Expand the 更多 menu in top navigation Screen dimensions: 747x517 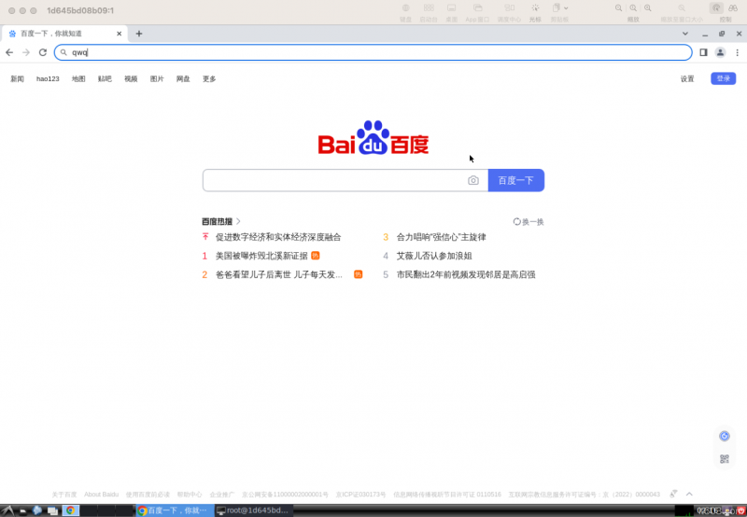click(209, 79)
